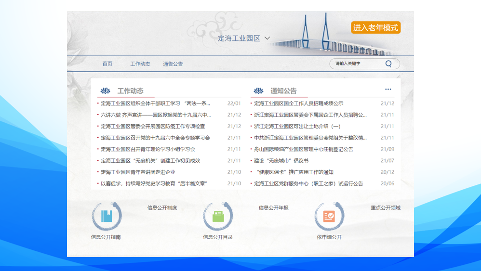Open the 定海工业园区召开青年理论学习小组学习会 article

coord(148,149)
